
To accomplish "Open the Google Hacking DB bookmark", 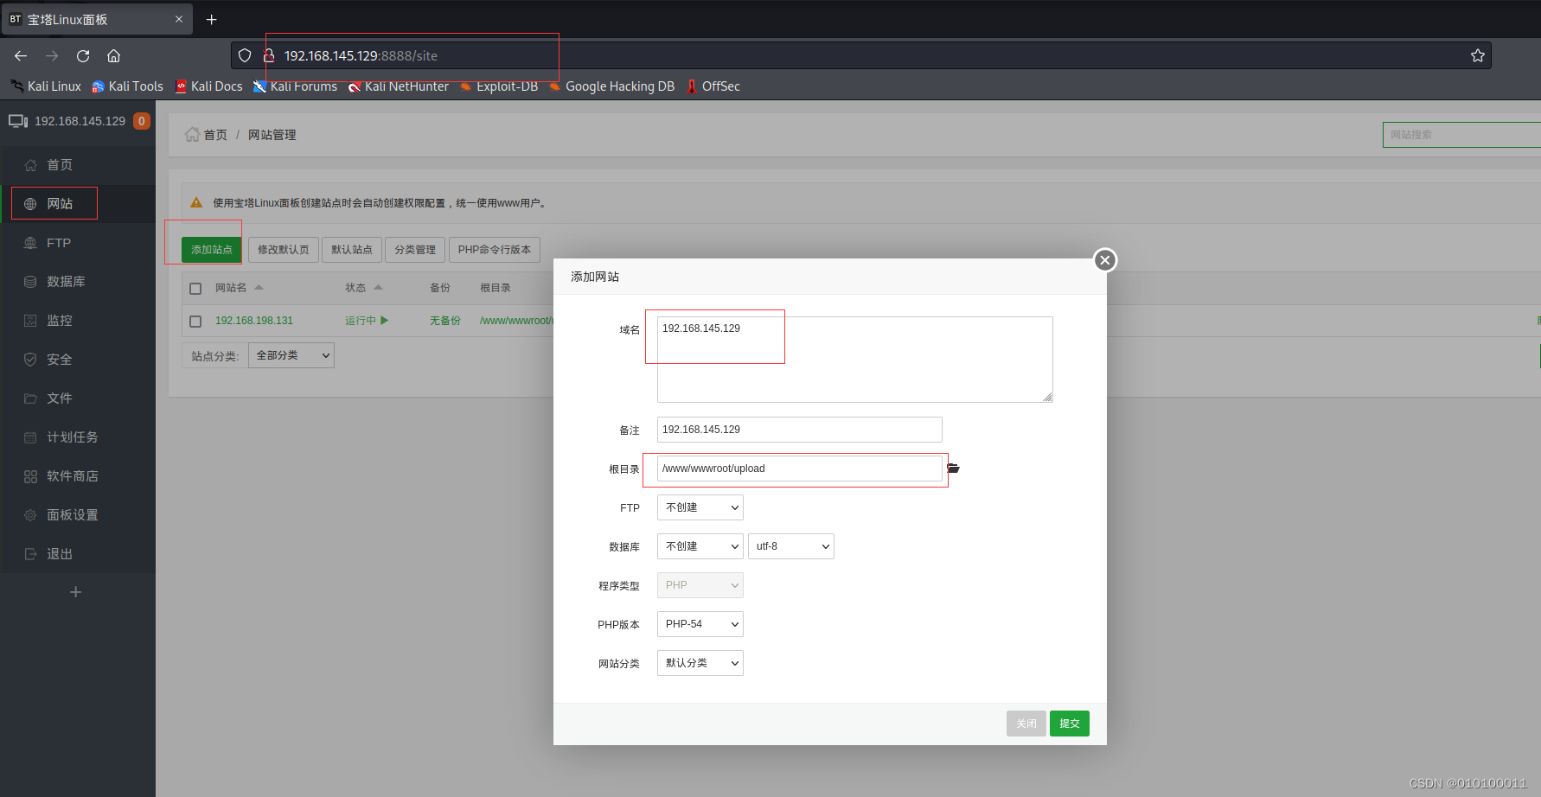I will 611,86.
